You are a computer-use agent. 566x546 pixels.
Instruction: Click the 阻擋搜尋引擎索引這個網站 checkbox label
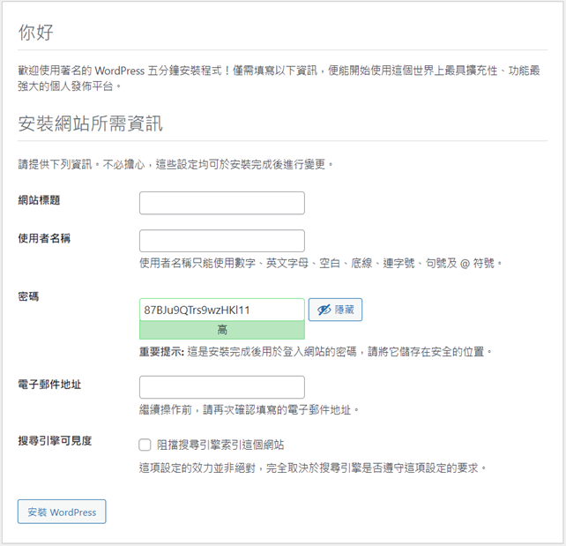point(220,445)
